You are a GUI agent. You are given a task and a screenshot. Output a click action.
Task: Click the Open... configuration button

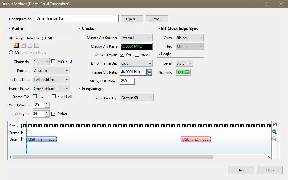coord(132,19)
